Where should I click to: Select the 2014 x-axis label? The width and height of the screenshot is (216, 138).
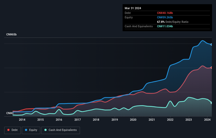coord(22,120)
